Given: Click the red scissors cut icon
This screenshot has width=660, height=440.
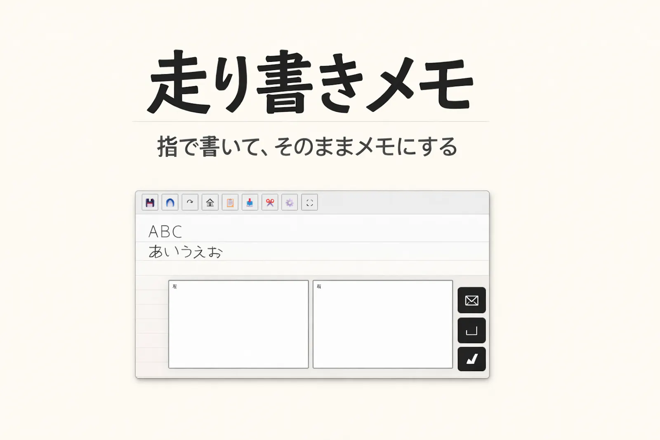Looking at the screenshot, I should tap(270, 202).
